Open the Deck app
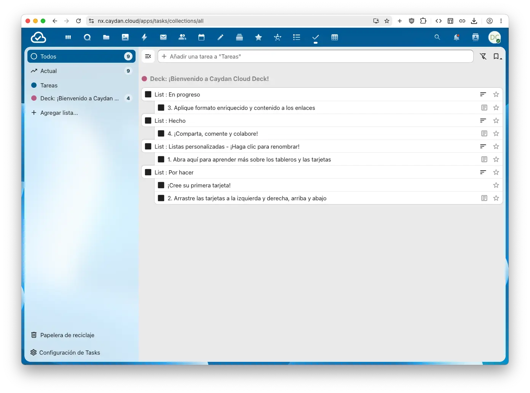530x393 pixels. (239, 37)
